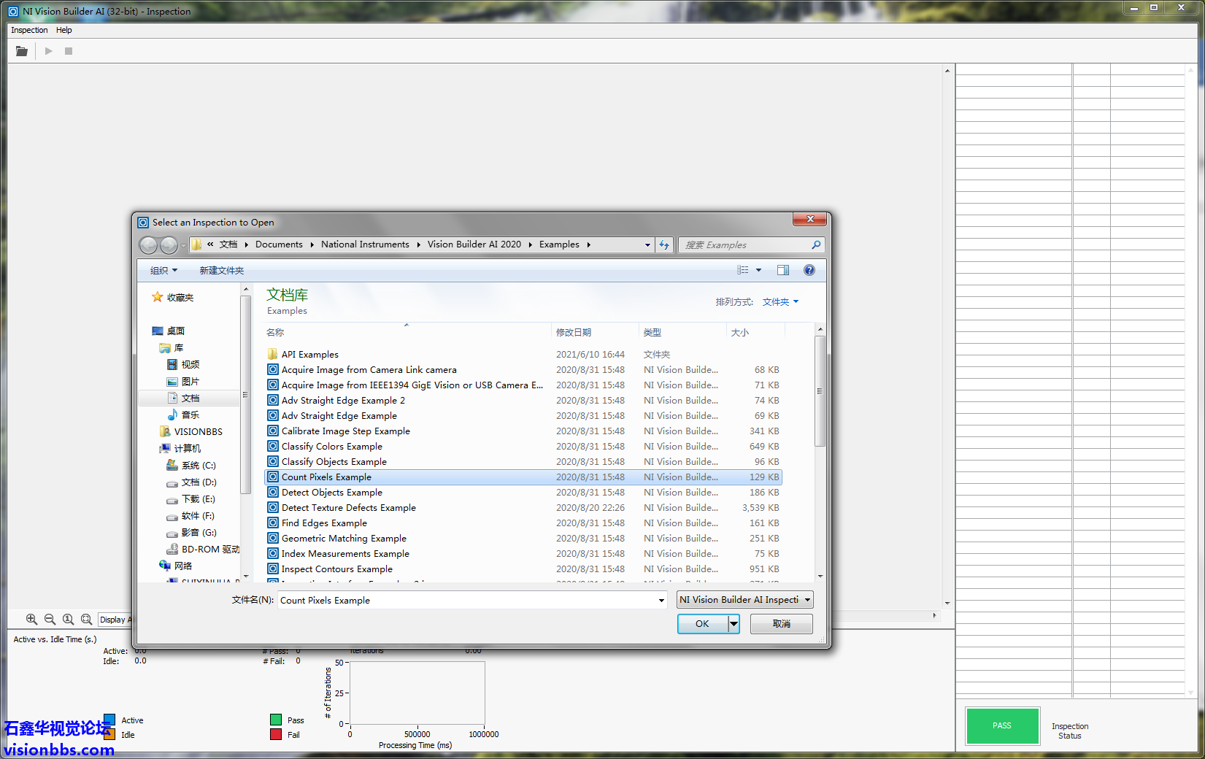
Task: Select 系统 (C:) drive in tree
Action: 198,466
